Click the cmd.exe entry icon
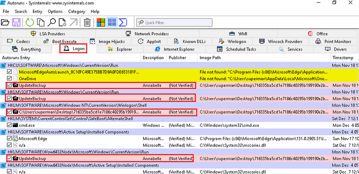This screenshot has width=359, height=174. (x=15, y=125)
